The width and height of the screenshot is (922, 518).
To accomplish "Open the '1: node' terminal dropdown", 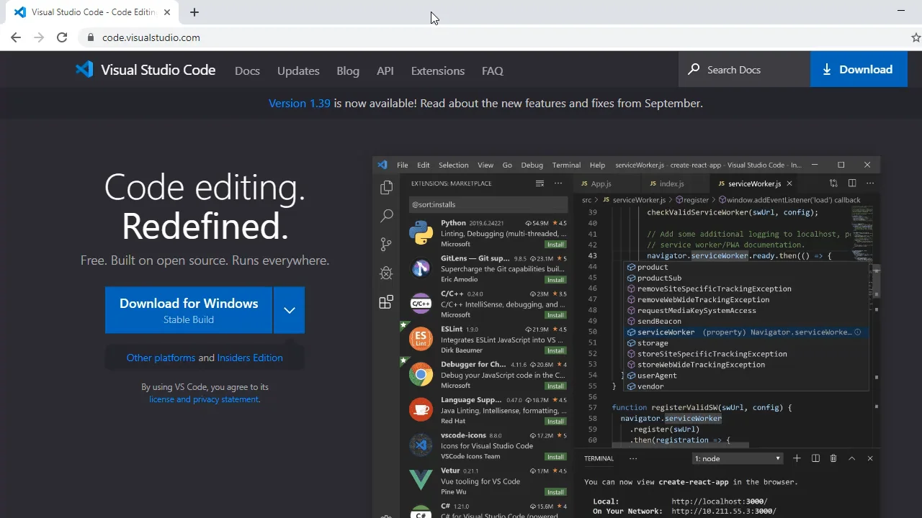I will tap(737, 458).
